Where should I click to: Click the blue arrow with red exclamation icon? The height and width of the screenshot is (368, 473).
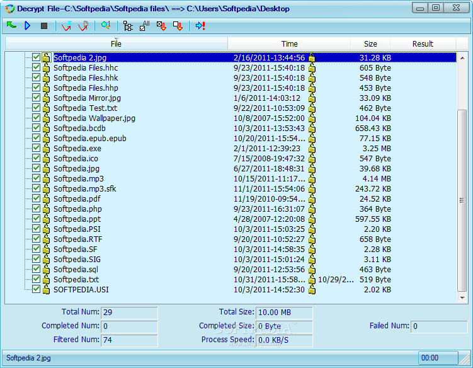[x=200, y=26]
